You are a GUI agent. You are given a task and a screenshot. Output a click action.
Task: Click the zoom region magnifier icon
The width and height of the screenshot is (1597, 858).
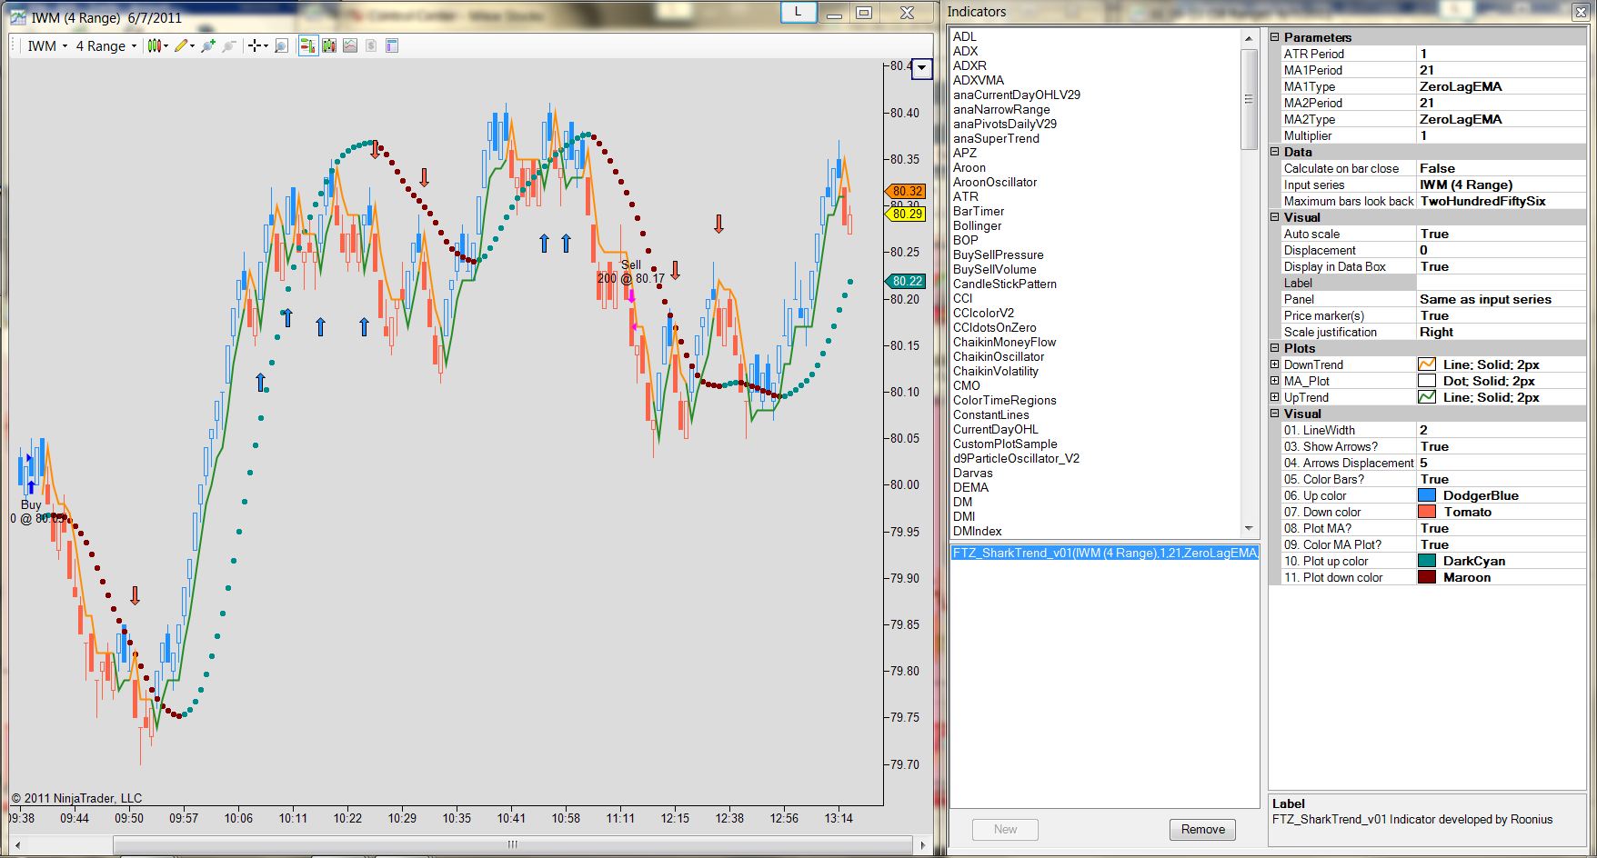(x=282, y=46)
